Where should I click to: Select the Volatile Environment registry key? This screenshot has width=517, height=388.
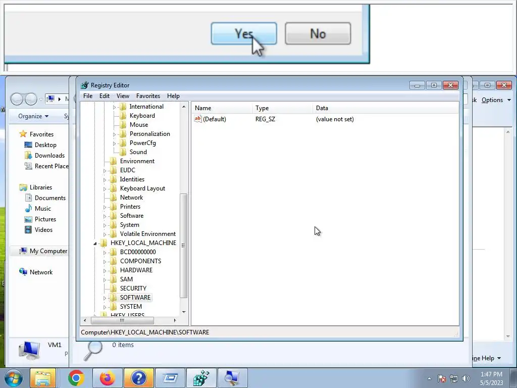[148, 233]
